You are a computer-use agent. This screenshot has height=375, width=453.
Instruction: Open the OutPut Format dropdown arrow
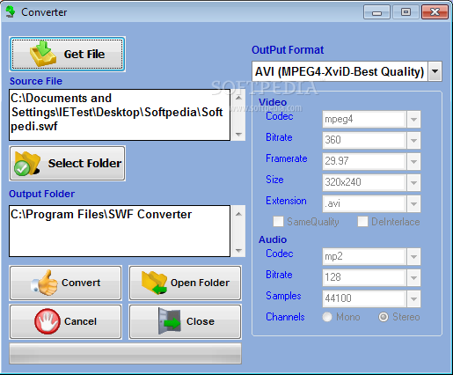tap(435, 71)
